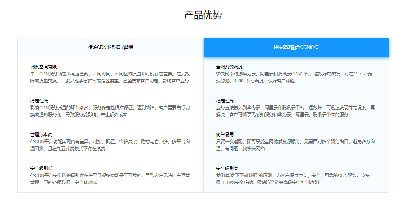This screenshot has height=204, width=416.
Task: Click the 稳定性低 heading
Action: pos(39,101)
